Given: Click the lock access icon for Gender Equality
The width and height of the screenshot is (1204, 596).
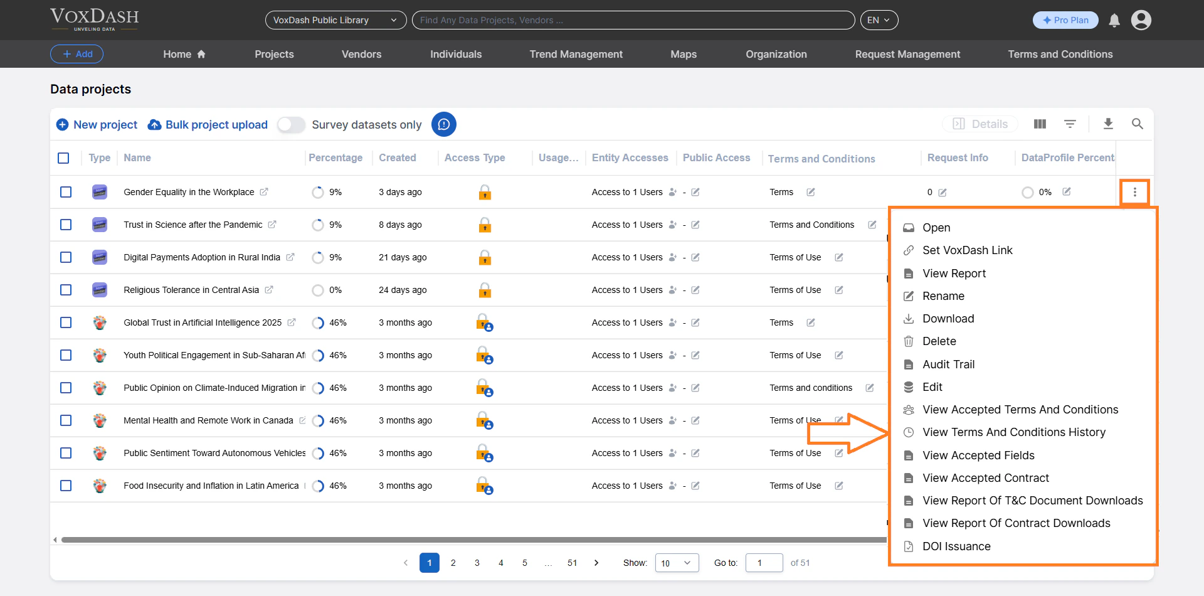Looking at the screenshot, I should click(485, 192).
